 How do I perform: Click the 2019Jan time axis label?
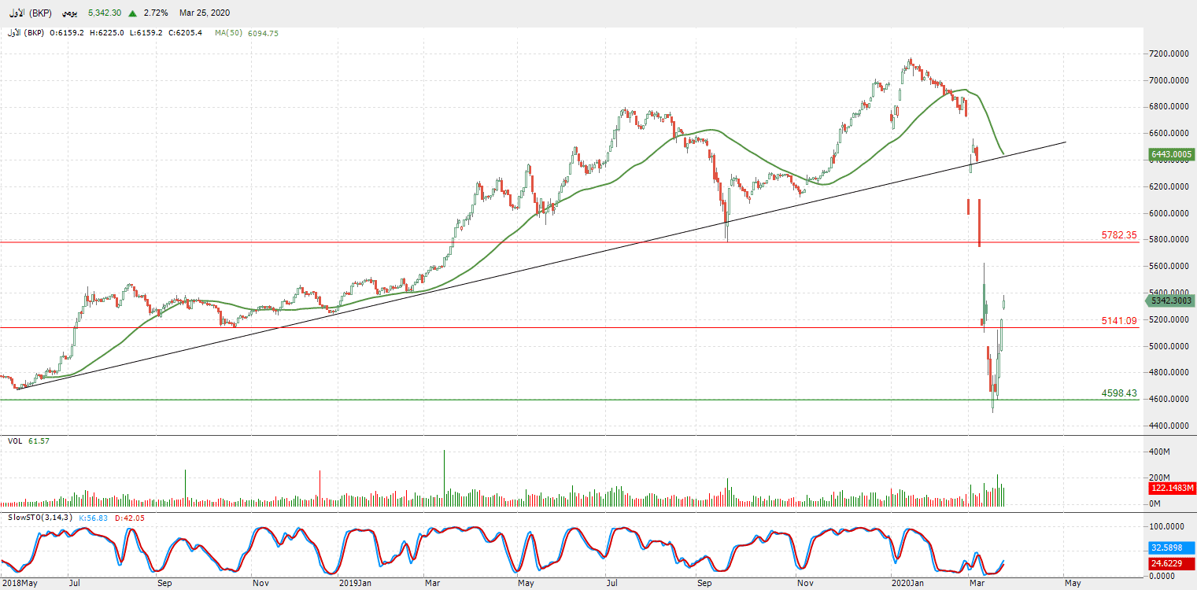click(355, 584)
